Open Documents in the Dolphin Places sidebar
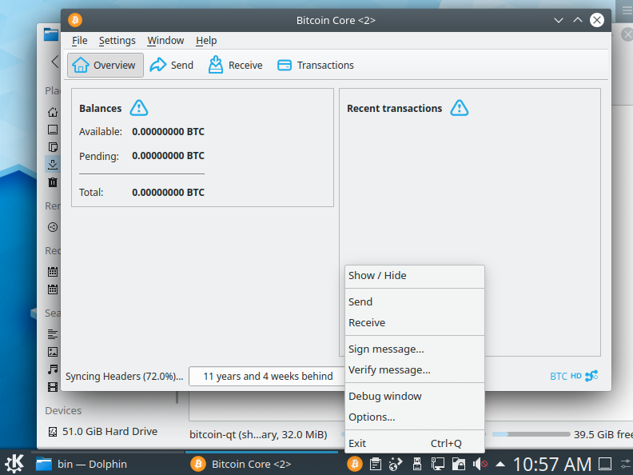 (x=53, y=147)
